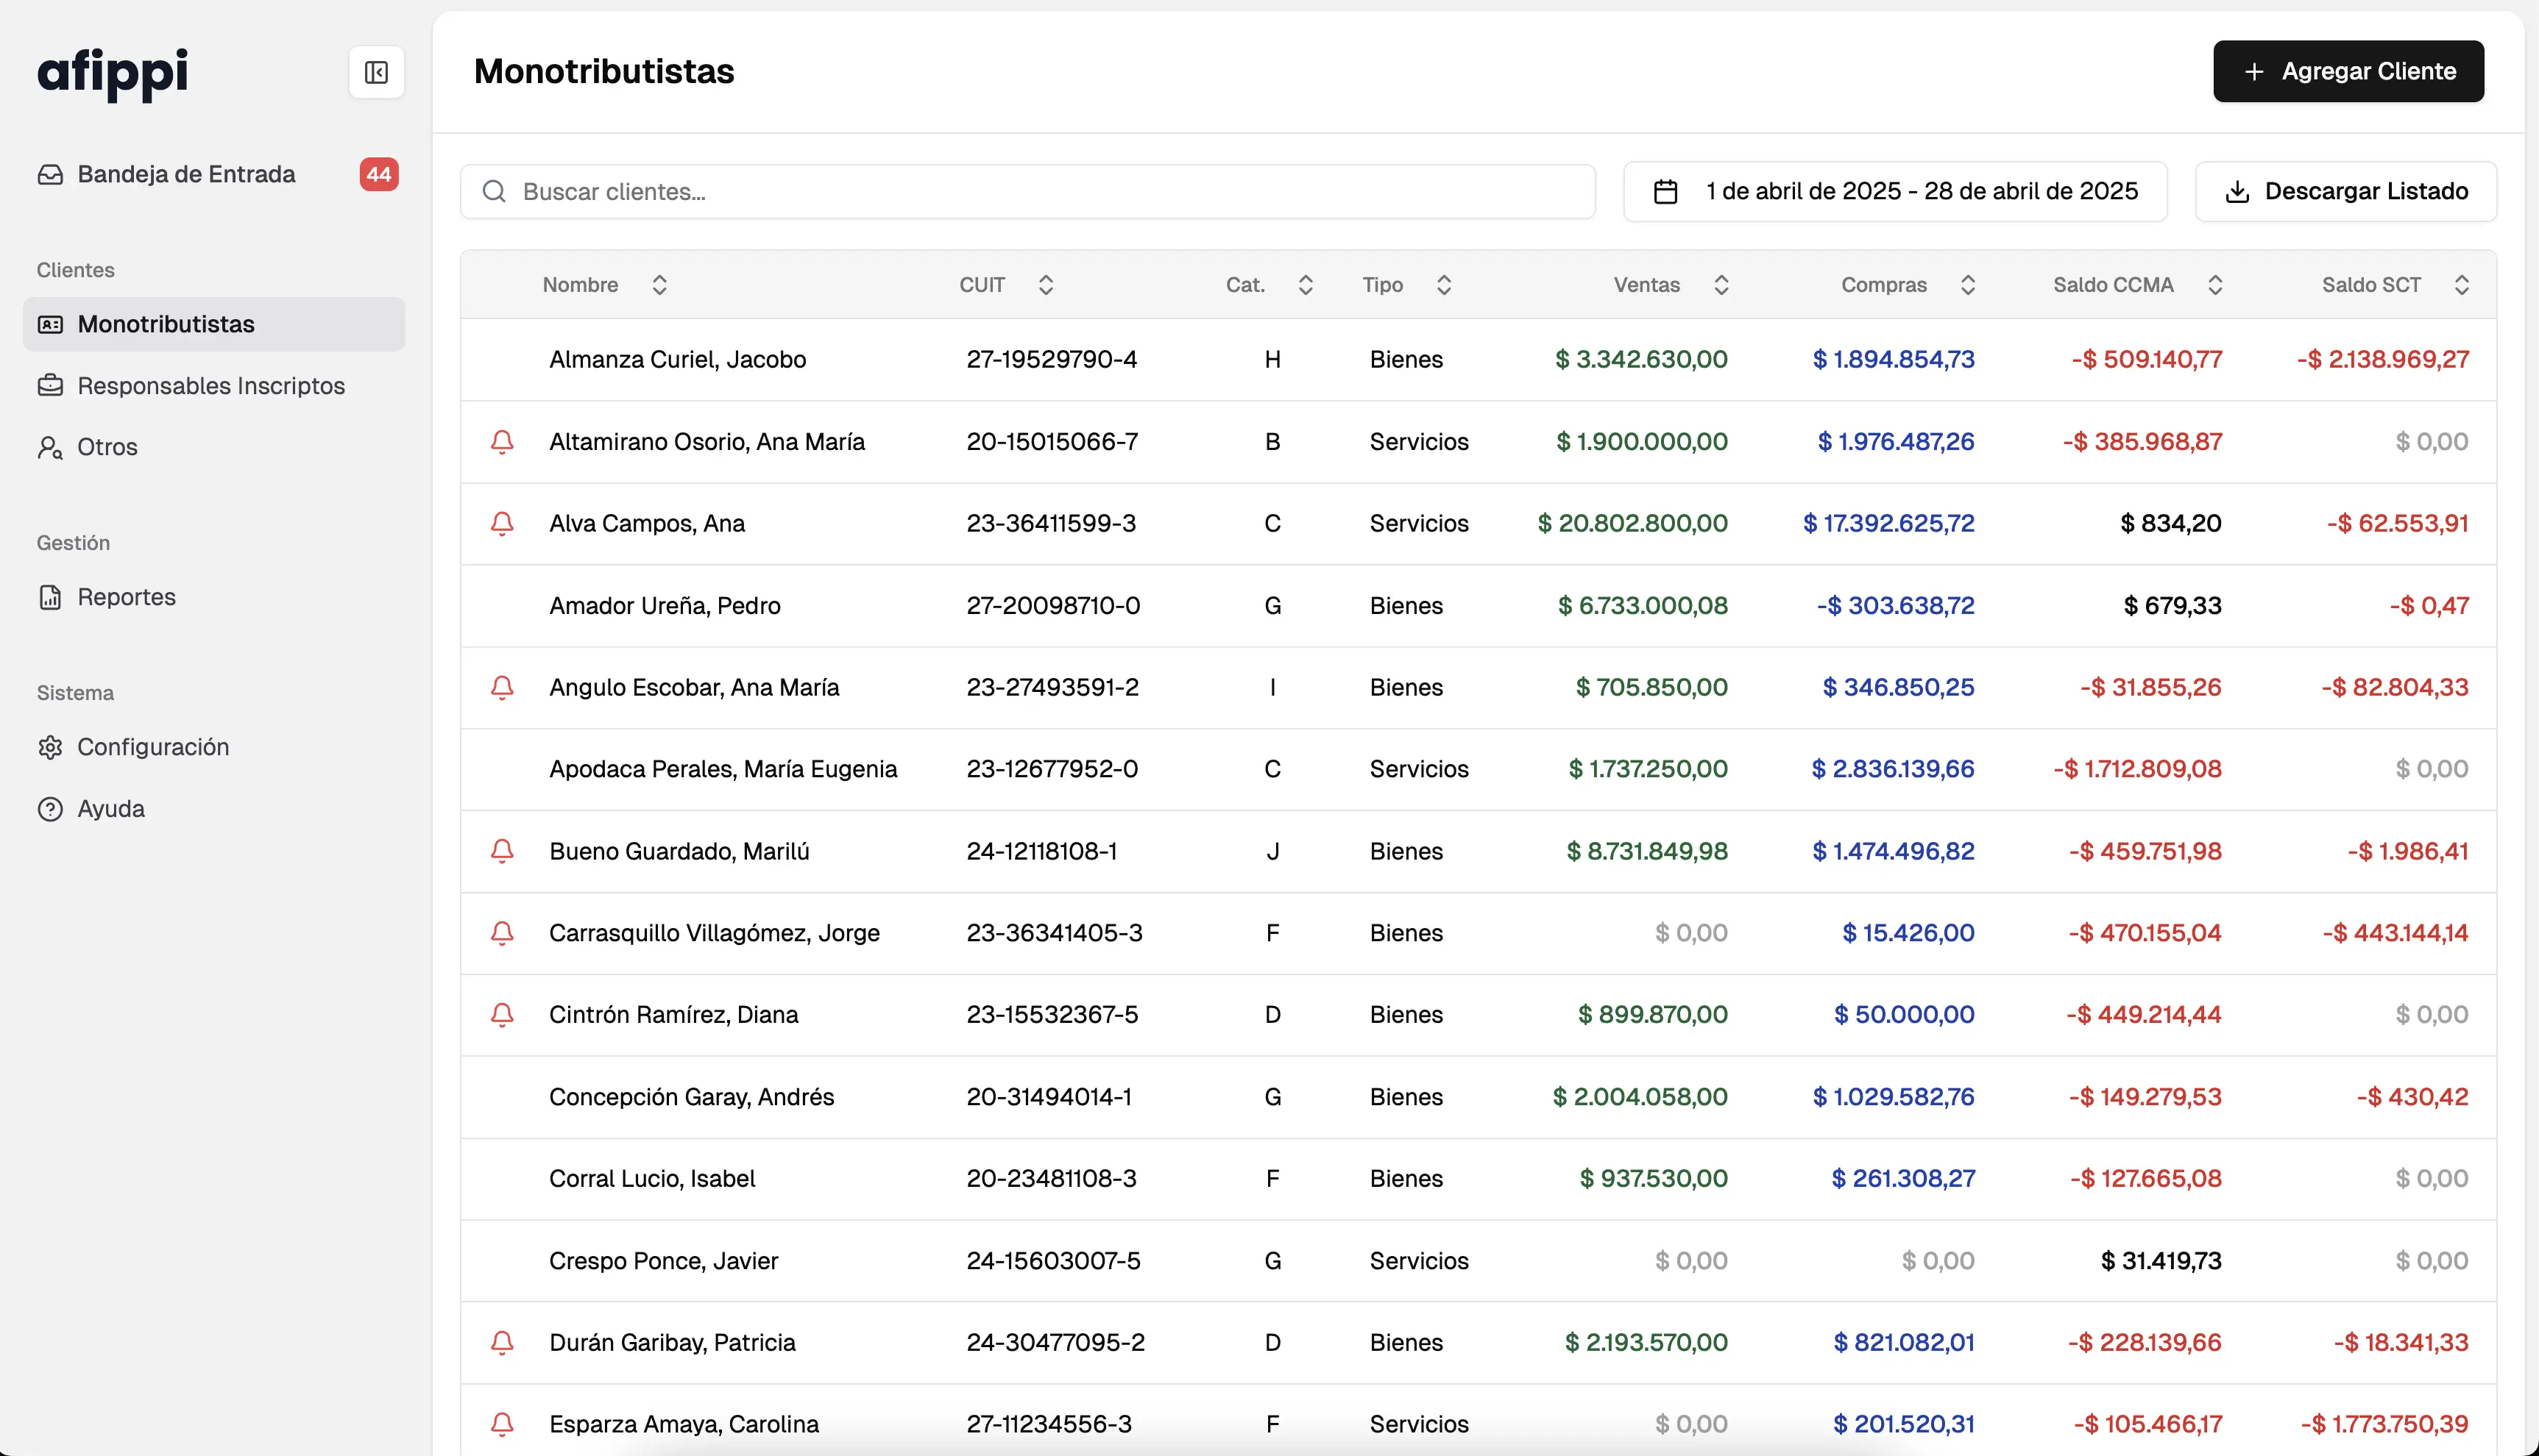
Task: Toggle sort order on CUIT column
Action: (1046, 285)
